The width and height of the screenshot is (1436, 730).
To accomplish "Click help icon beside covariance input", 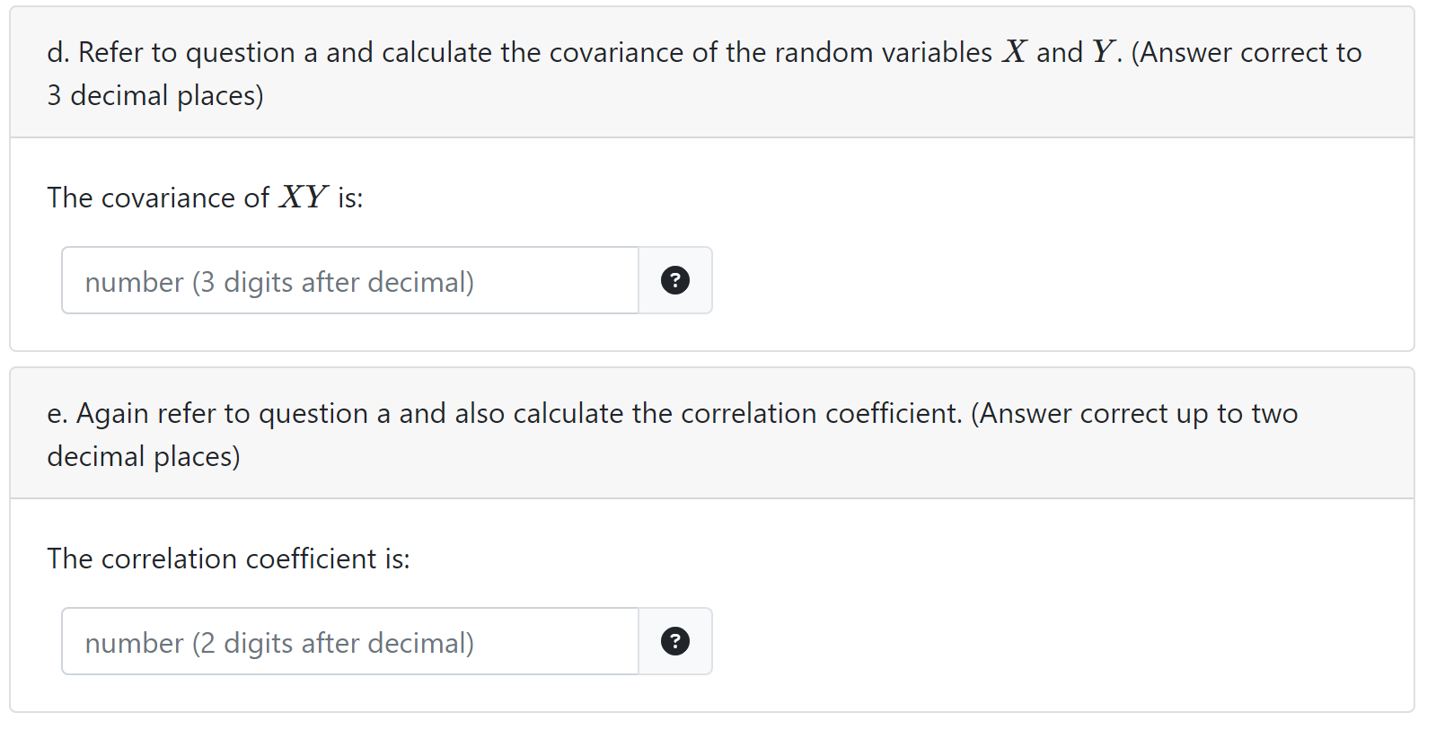I will click(x=674, y=280).
